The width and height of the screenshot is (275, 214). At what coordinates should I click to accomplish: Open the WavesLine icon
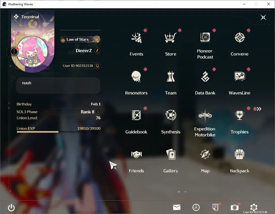(x=240, y=76)
